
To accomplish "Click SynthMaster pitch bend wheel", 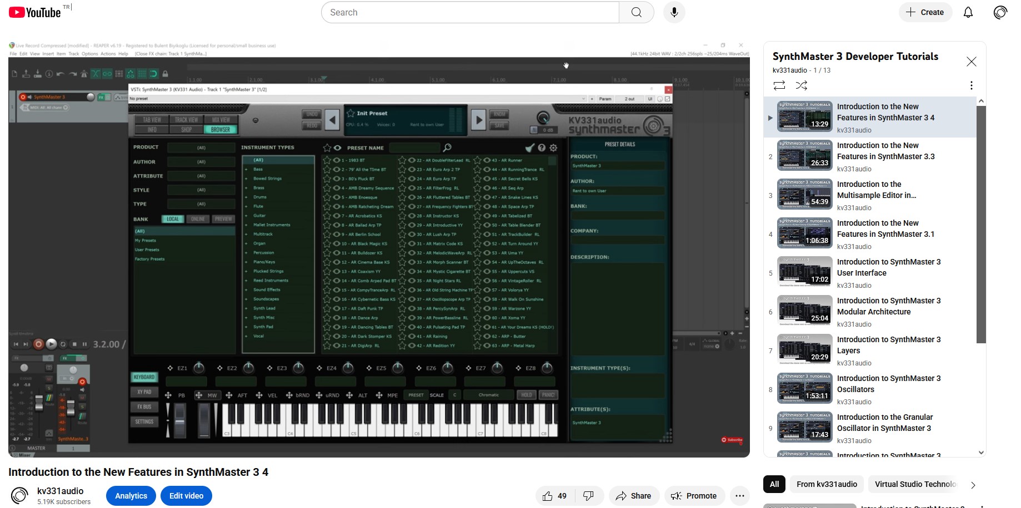I will coord(179,420).
